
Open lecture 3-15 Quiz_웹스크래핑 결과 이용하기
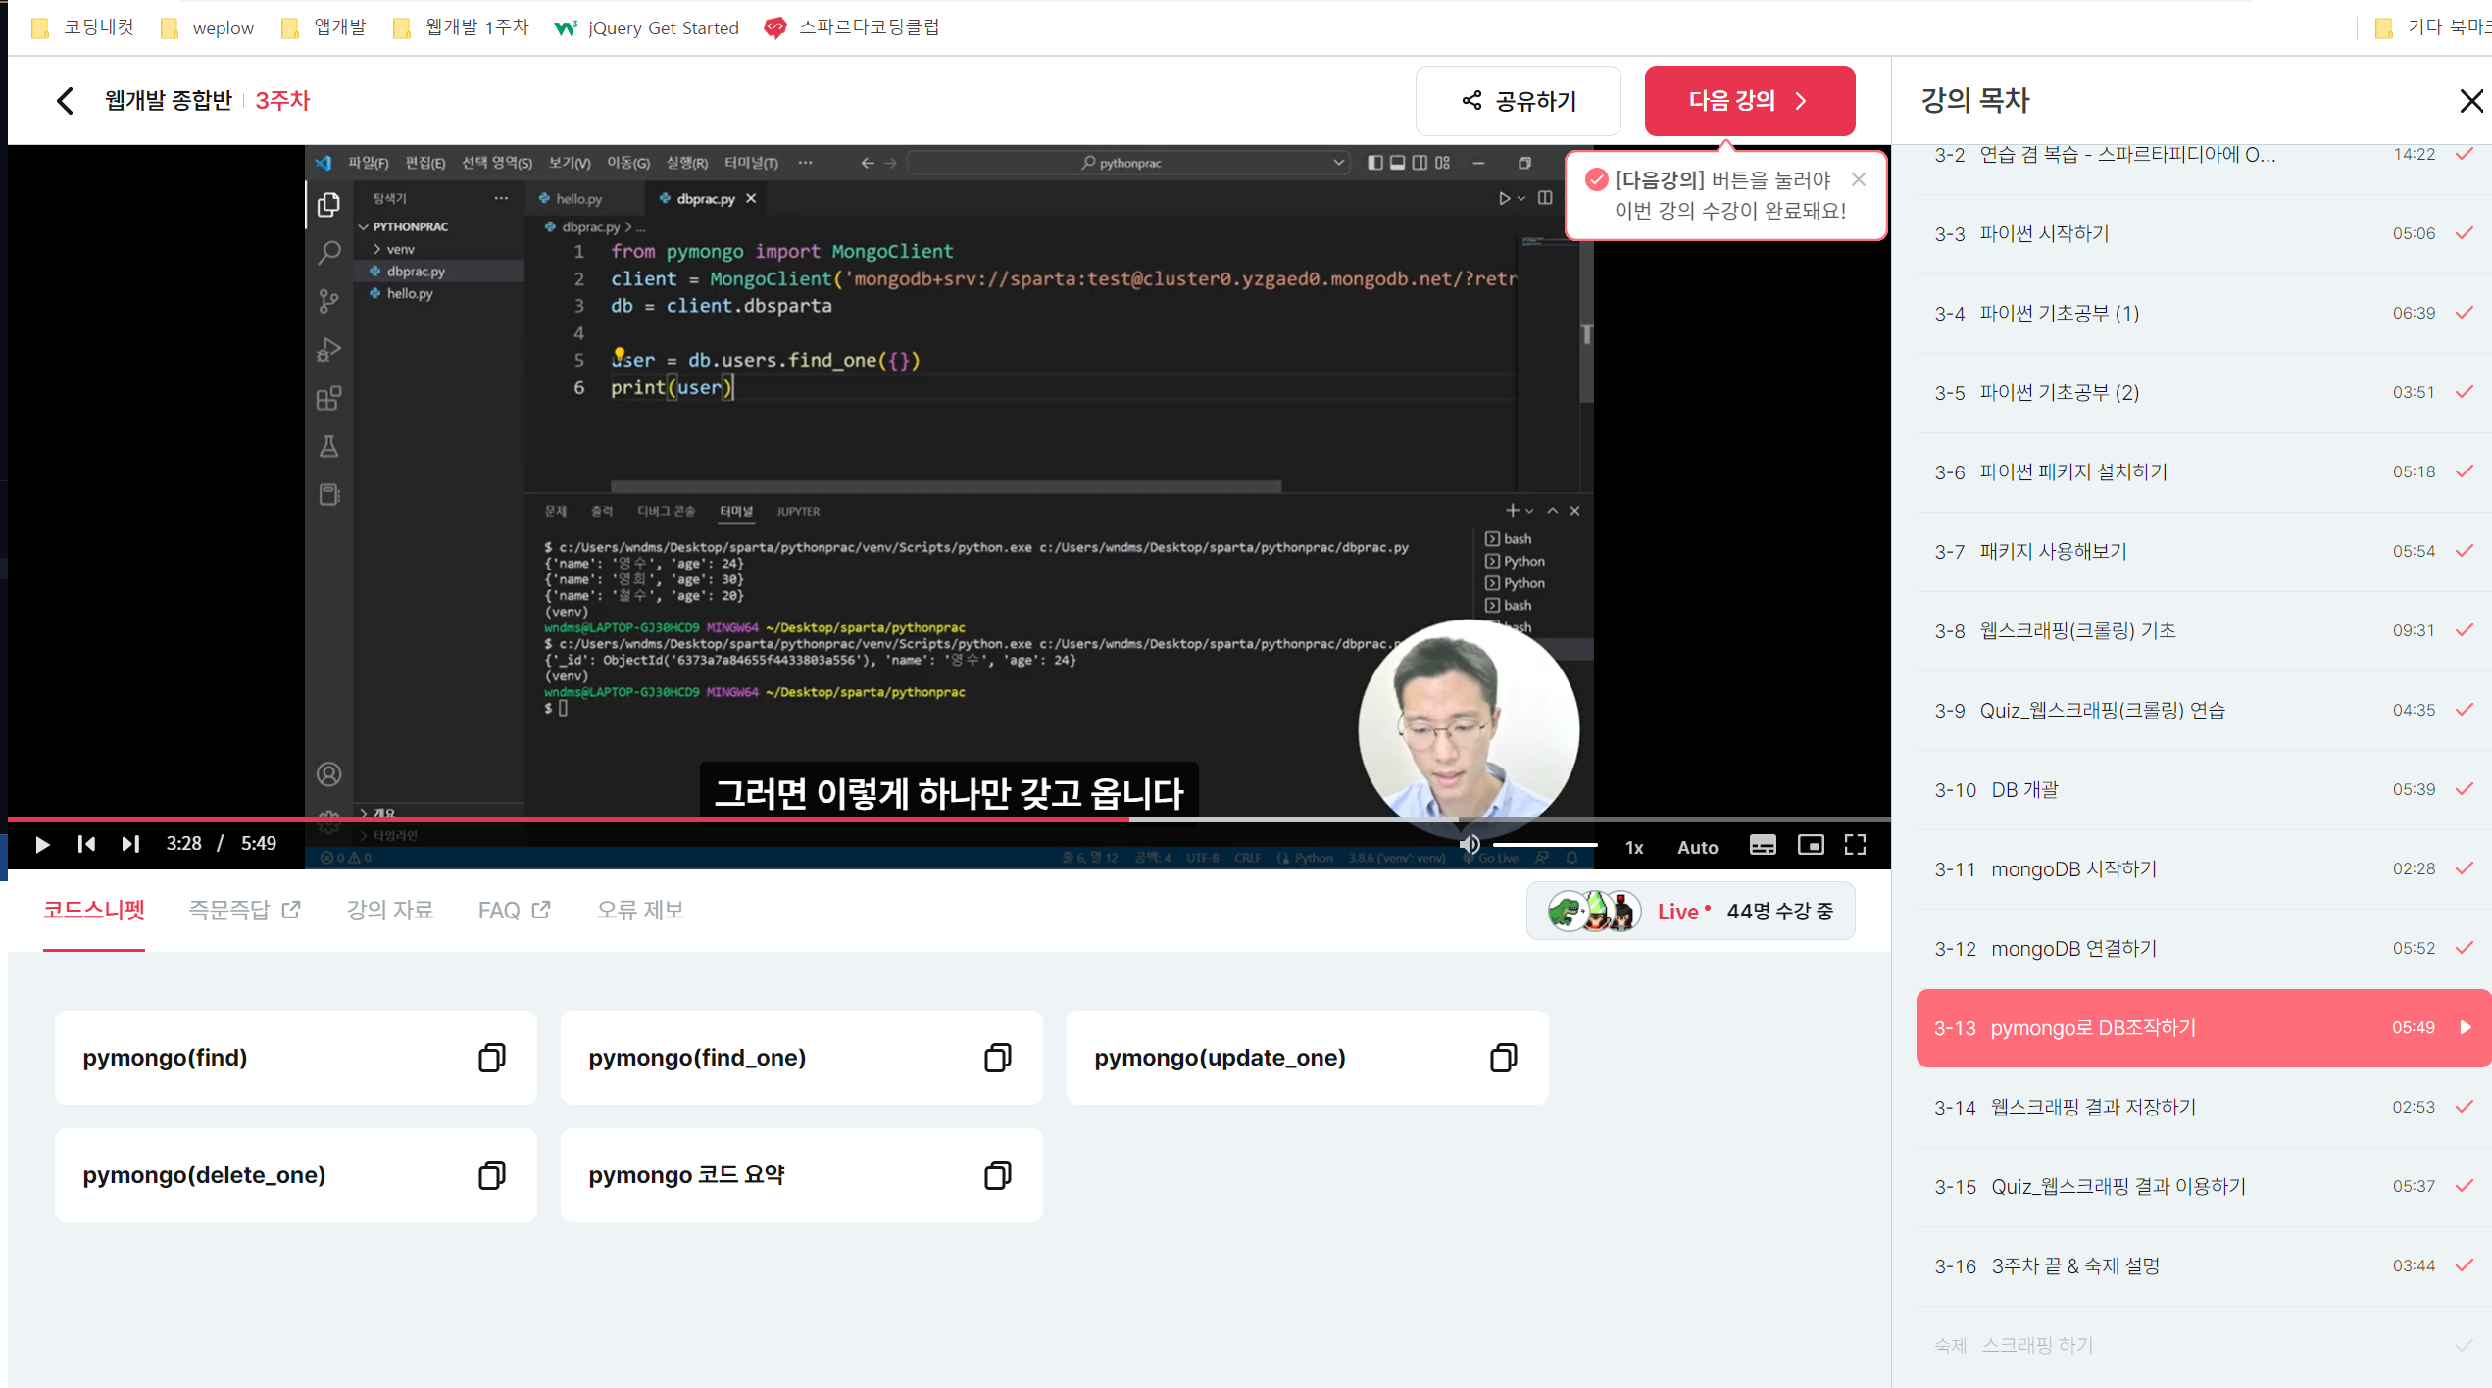pyautogui.click(x=2204, y=1187)
